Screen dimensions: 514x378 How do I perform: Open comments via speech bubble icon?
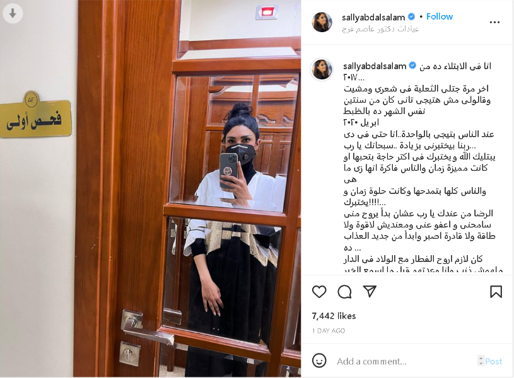coord(344,292)
